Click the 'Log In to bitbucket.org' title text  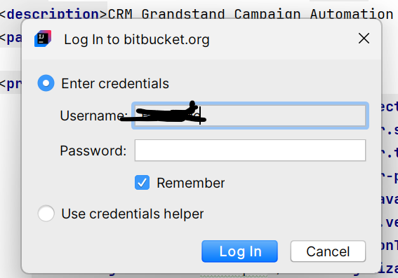click(x=137, y=39)
